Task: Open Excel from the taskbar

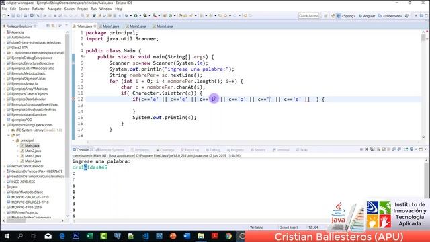Action: (x=89, y=236)
